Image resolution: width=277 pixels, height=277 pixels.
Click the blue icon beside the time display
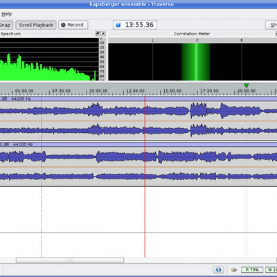click(x=118, y=25)
